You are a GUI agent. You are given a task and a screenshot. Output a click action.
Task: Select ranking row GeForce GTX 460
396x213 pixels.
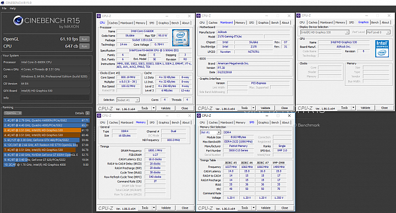46,140
